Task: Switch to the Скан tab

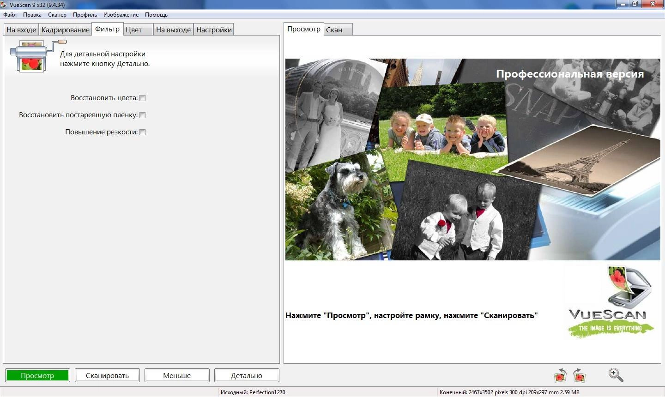Action: [x=338, y=30]
